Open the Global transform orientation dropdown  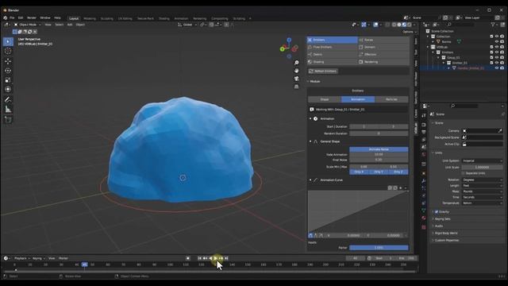[x=187, y=25]
